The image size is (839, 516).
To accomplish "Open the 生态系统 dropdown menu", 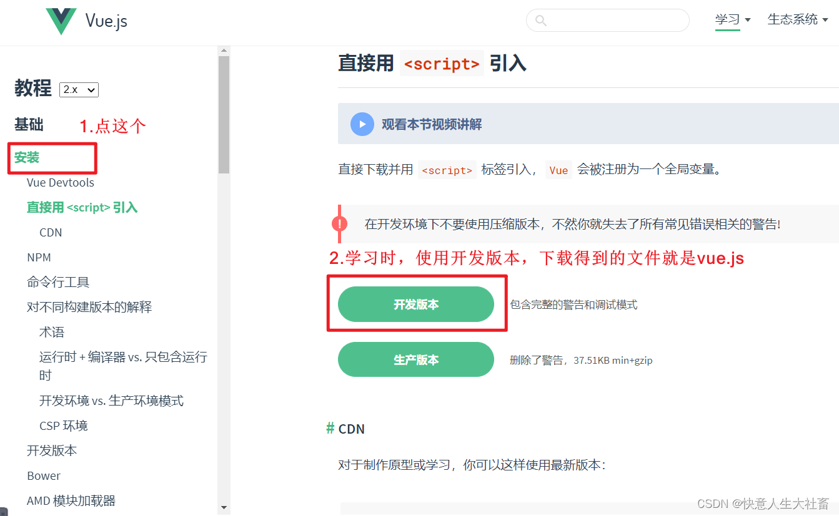I will coord(798,19).
